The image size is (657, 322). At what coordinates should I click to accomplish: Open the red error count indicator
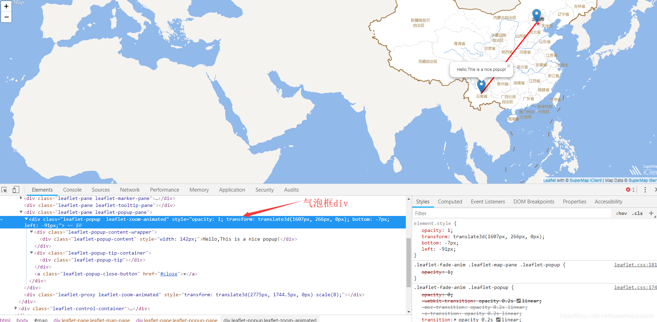tap(630, 190)
